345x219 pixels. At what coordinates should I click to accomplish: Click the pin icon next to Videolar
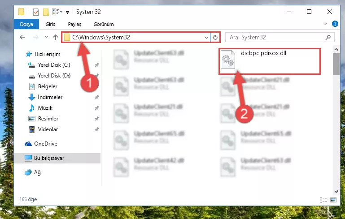pos(96,129)
